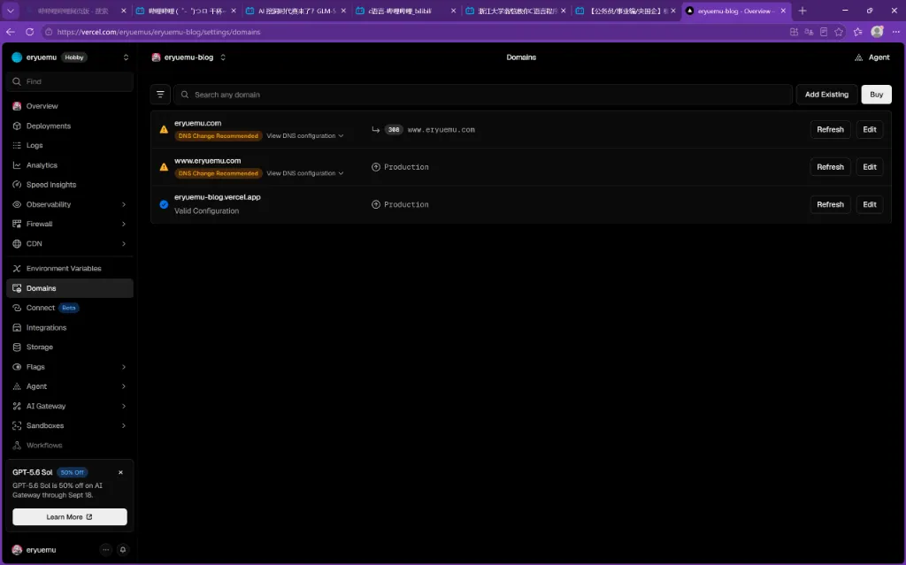The height and width of the screenshot is (565, 906).
Task: Bookmark this page with star icon
Action: (839, 32)
